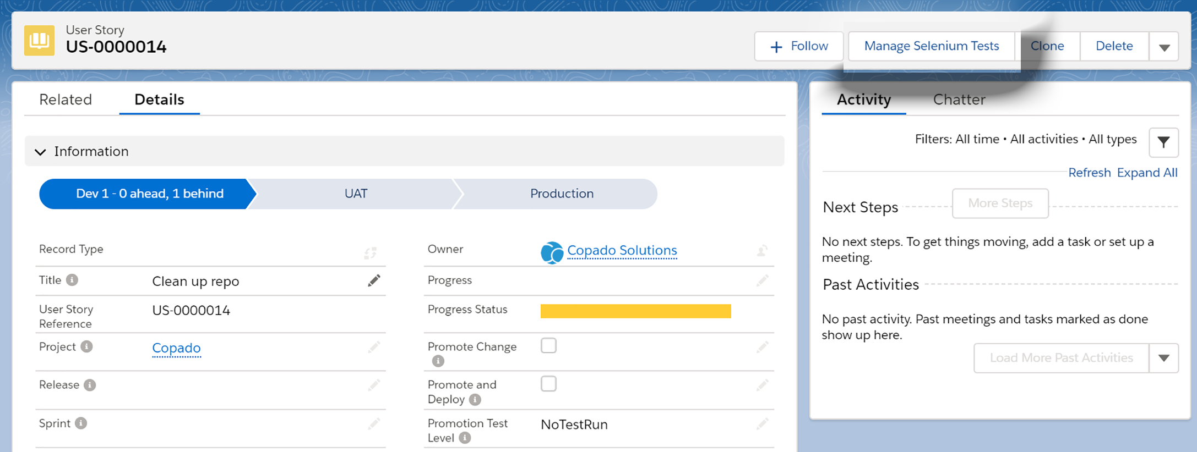1197x452 pixels.
Task: Collapse the Information section
Action: [40, 152]
